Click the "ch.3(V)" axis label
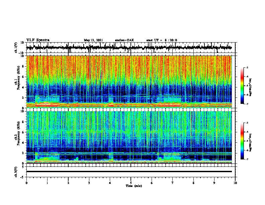This screenshot has height=205, width=265. [16, 172]
